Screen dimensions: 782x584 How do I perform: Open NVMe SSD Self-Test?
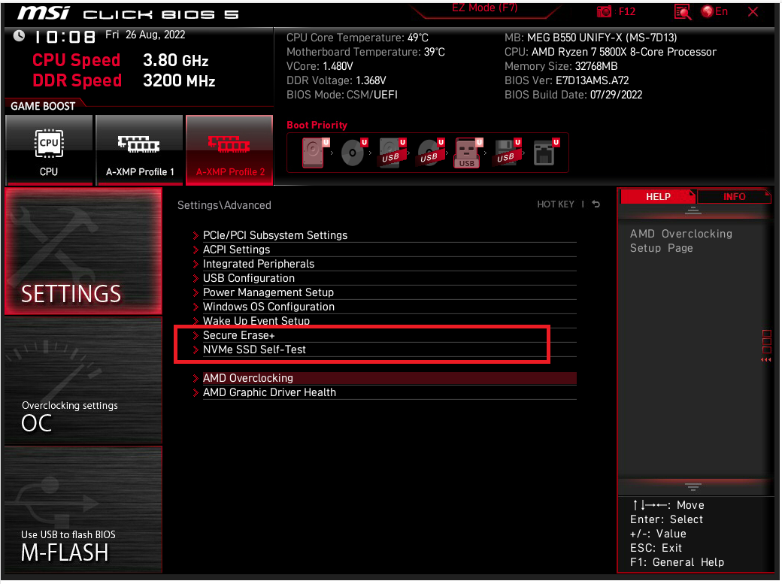(384, 349)
